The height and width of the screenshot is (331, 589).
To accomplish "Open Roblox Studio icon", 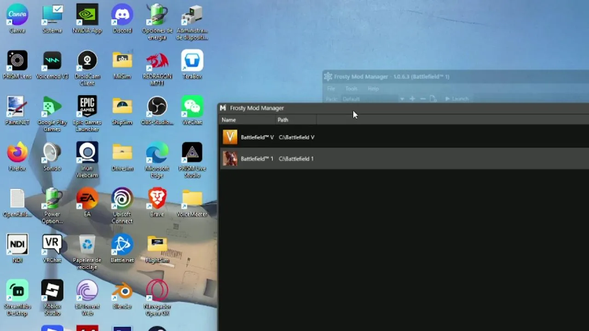I will pos(52,298).
